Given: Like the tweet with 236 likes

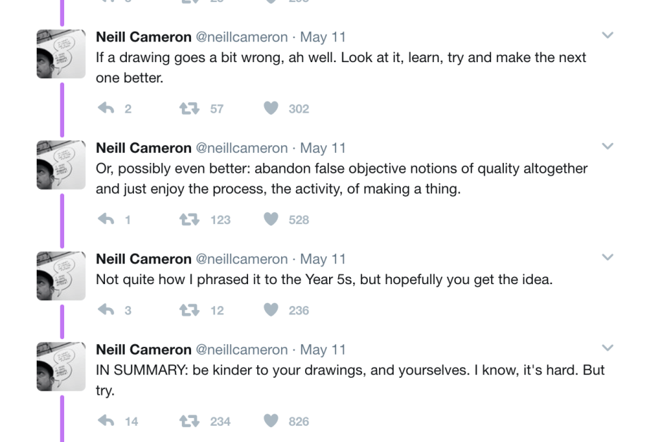Looking at the screenshot, I should (271, 310).
